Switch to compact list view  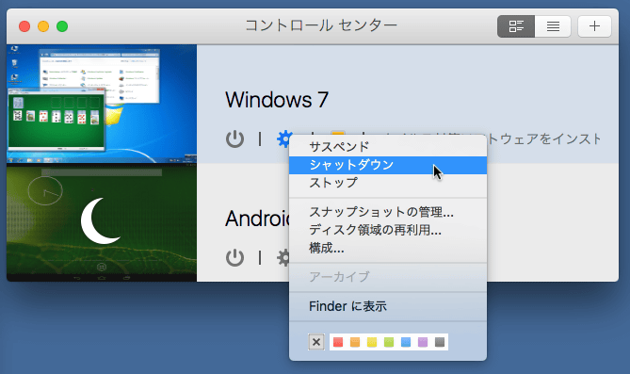(x=553, y=26)
